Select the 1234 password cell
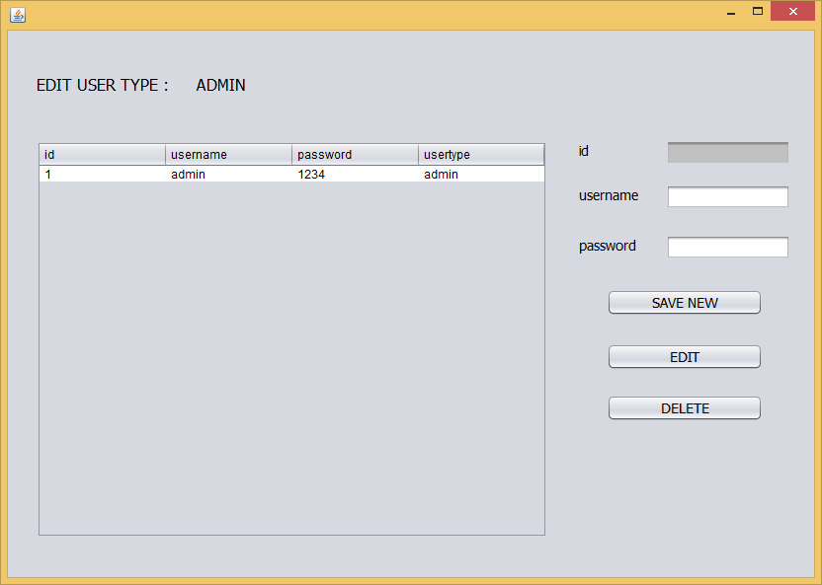This screenshot has height=585, width=822. pyautogui.click(x=355, y=175)
